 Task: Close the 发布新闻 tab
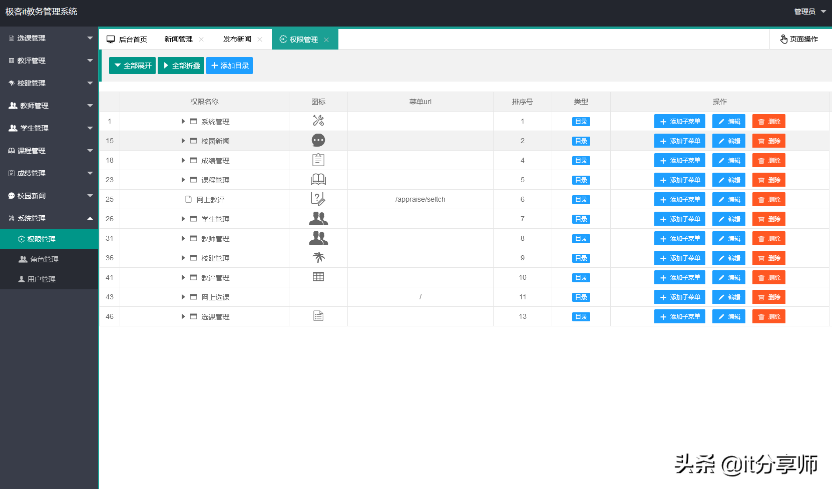(260, 39)
